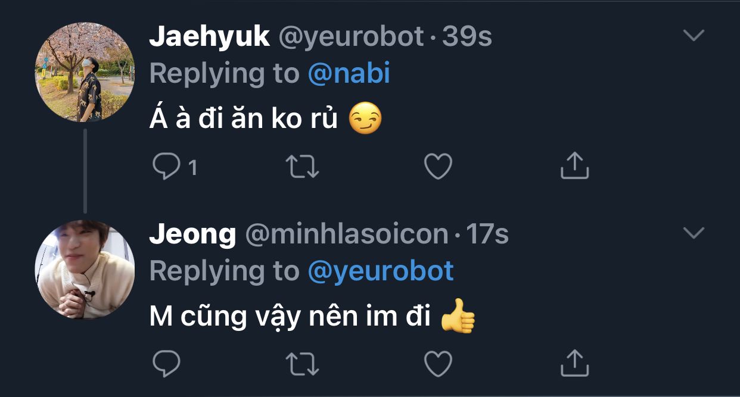Retweet Jaehyuk's tweet
The image size is (740, 397).
click(x=303, y=167)
